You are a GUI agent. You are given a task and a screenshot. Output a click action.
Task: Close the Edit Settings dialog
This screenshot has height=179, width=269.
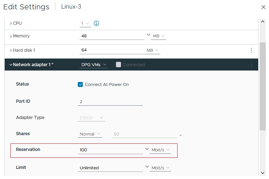[x=263, y=7]
